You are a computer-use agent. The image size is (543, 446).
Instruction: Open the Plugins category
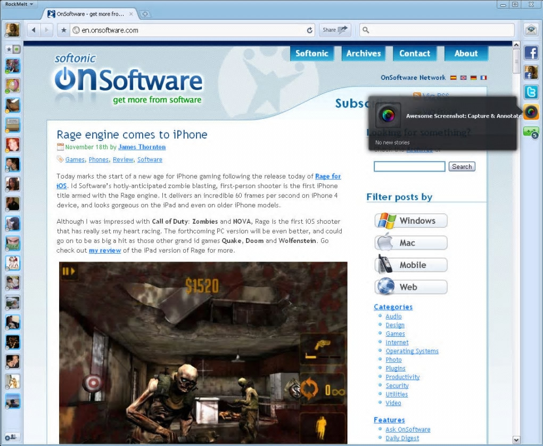pyautogui.click(x=396, y=368)
